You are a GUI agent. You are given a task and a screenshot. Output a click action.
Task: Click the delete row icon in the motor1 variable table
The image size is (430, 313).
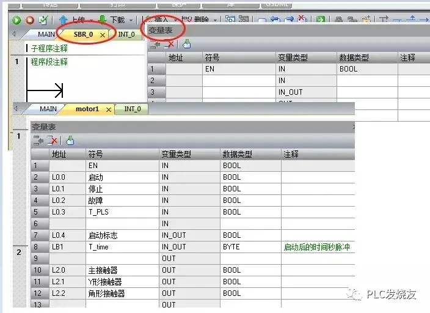coord(53,141)
